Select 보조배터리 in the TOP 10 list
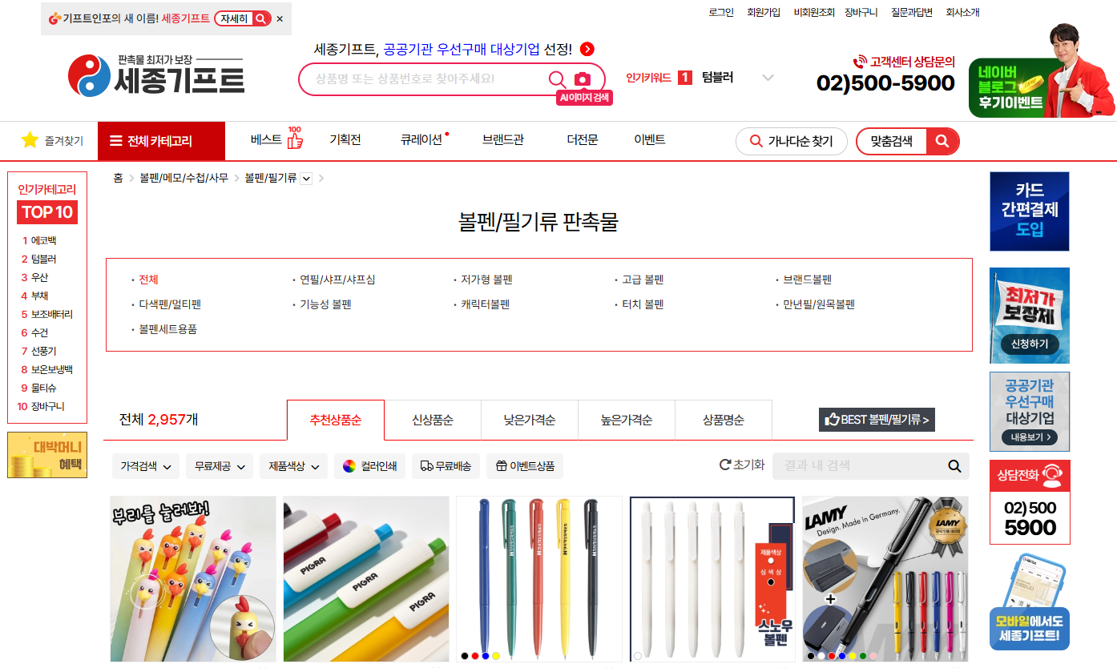 click(51, 314)
